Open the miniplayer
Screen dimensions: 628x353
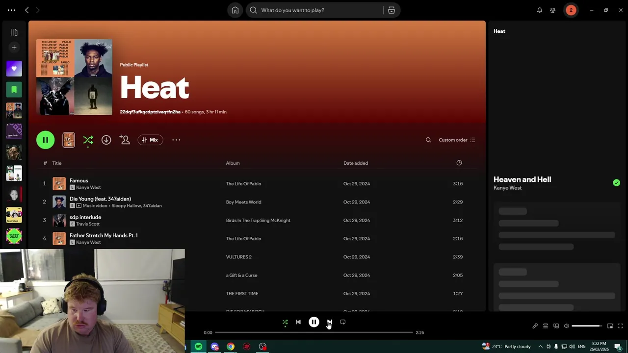tap(610, 326)
